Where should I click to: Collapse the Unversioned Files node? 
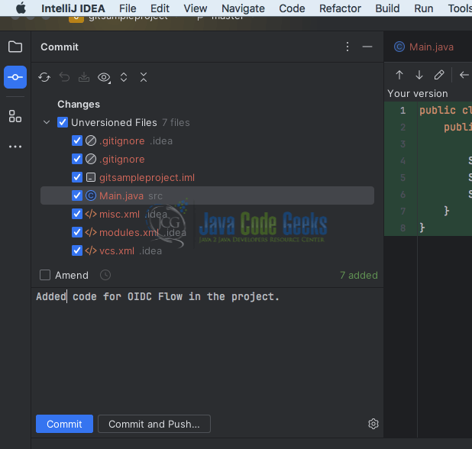tap(47, 122)
